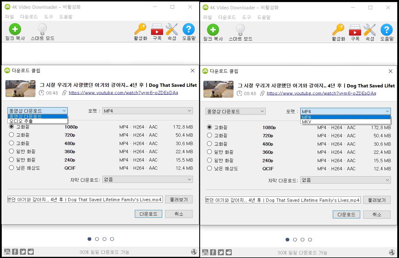
Task: Click Smart Mode bulb (스마트 모드) in right window
Action: tap(240, 32)
